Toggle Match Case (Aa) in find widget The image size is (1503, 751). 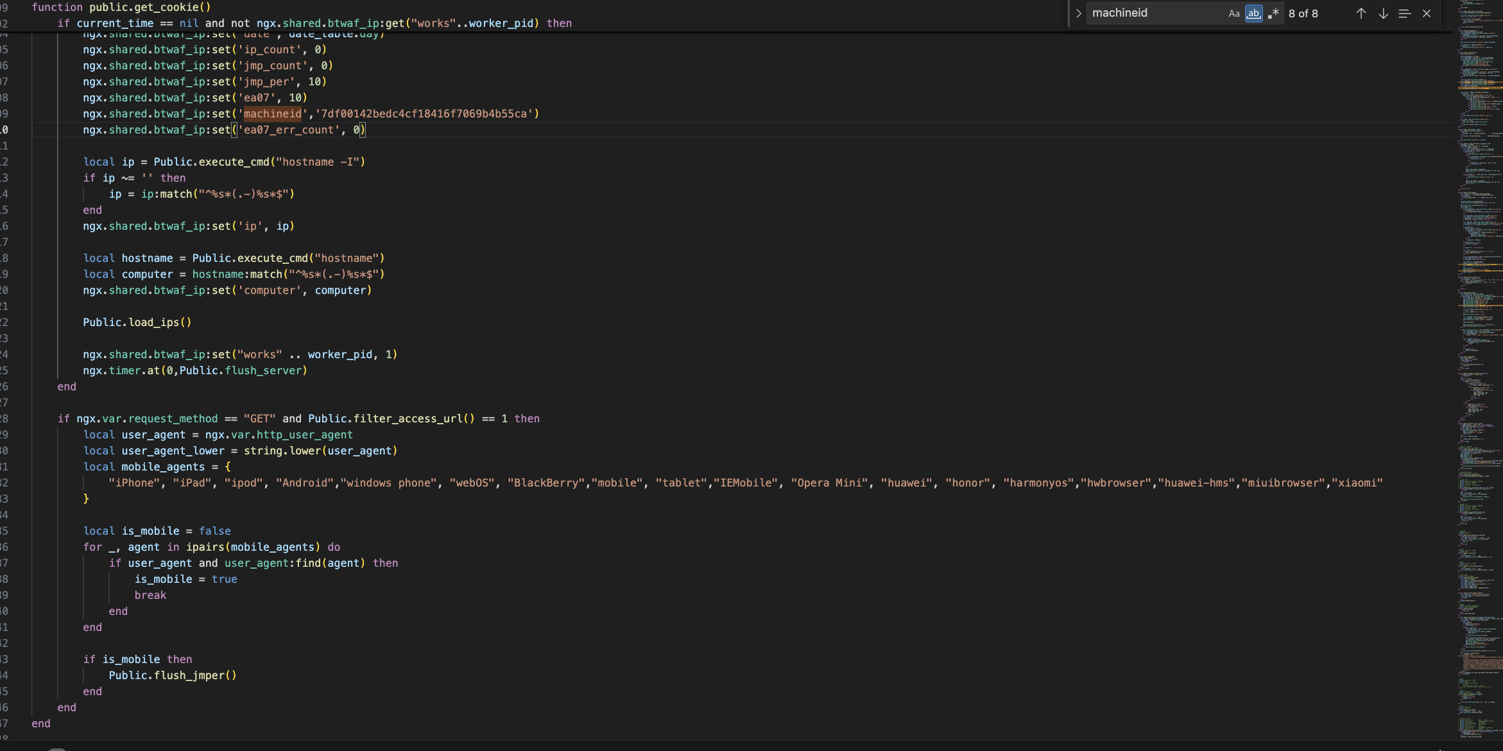coord(1234,13)
